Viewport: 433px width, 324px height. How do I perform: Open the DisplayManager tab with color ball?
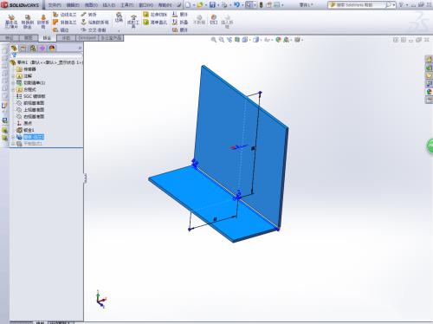(x=52, y=49)
